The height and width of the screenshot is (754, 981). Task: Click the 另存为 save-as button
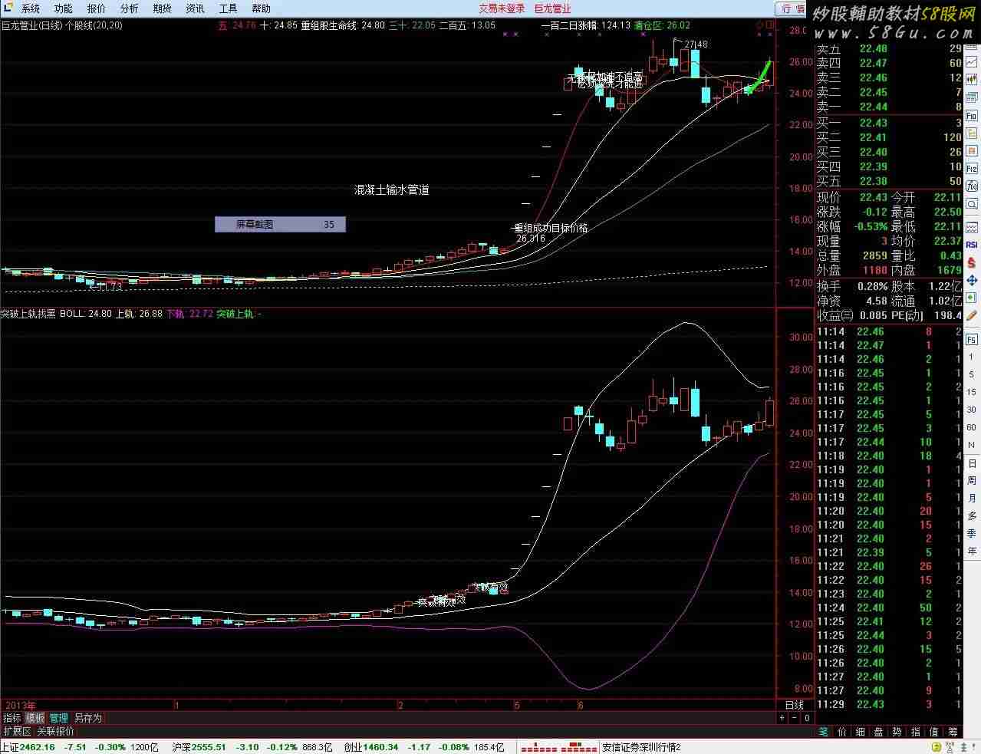pos(87,718)
